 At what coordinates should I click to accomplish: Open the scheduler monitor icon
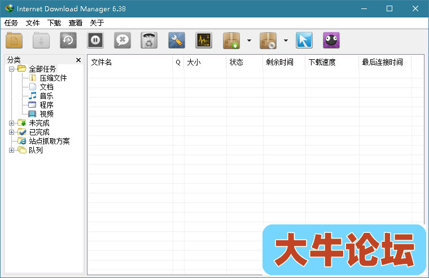point(204,41)
